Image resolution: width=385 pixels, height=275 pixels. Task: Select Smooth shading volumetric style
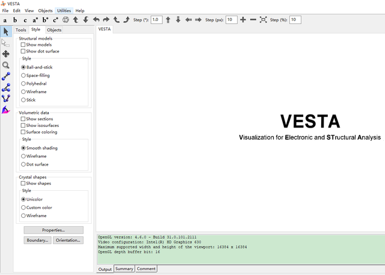pyautogui.click(x=23, y=148)
